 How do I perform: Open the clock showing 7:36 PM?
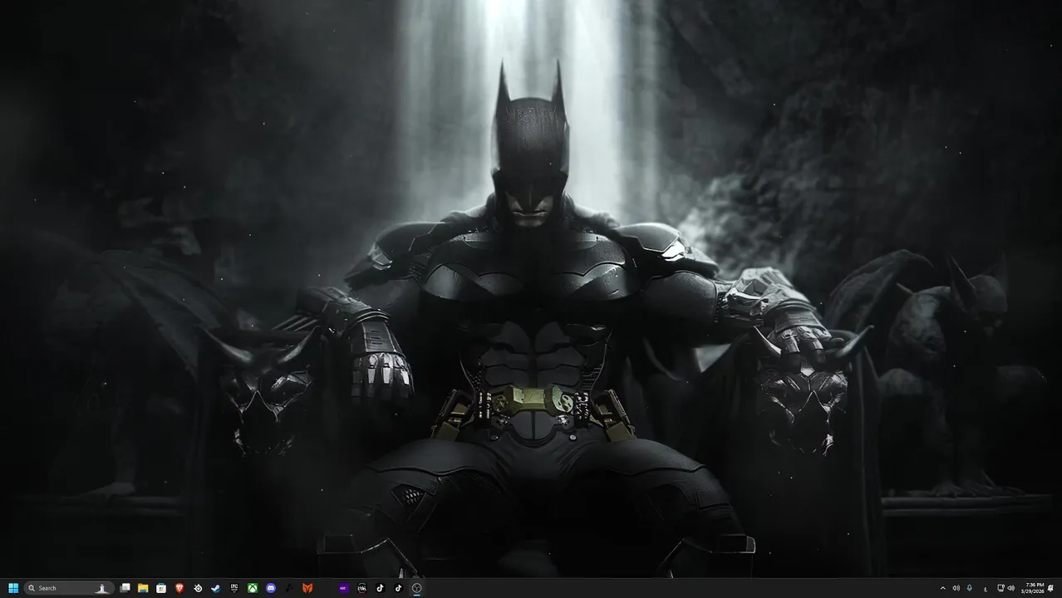[x=1034, y=588]
